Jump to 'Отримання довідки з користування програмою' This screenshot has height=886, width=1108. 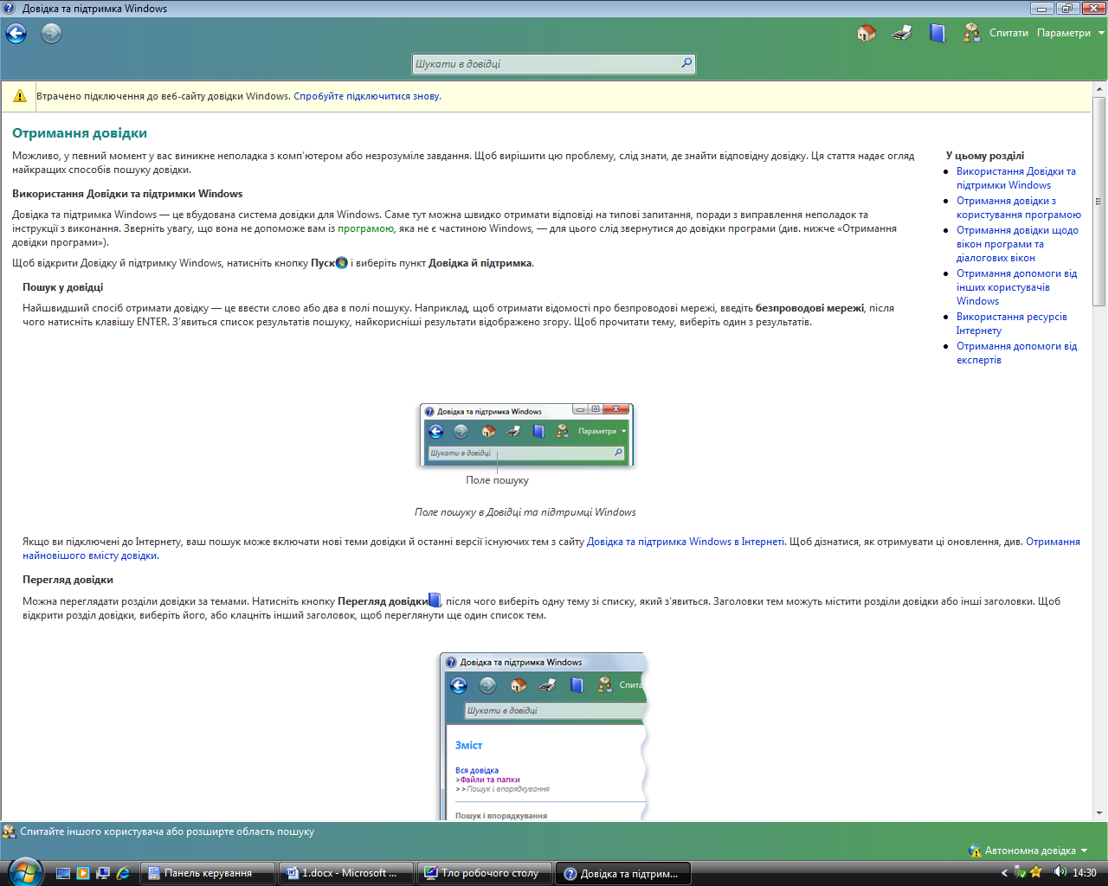click(1018, 208)
